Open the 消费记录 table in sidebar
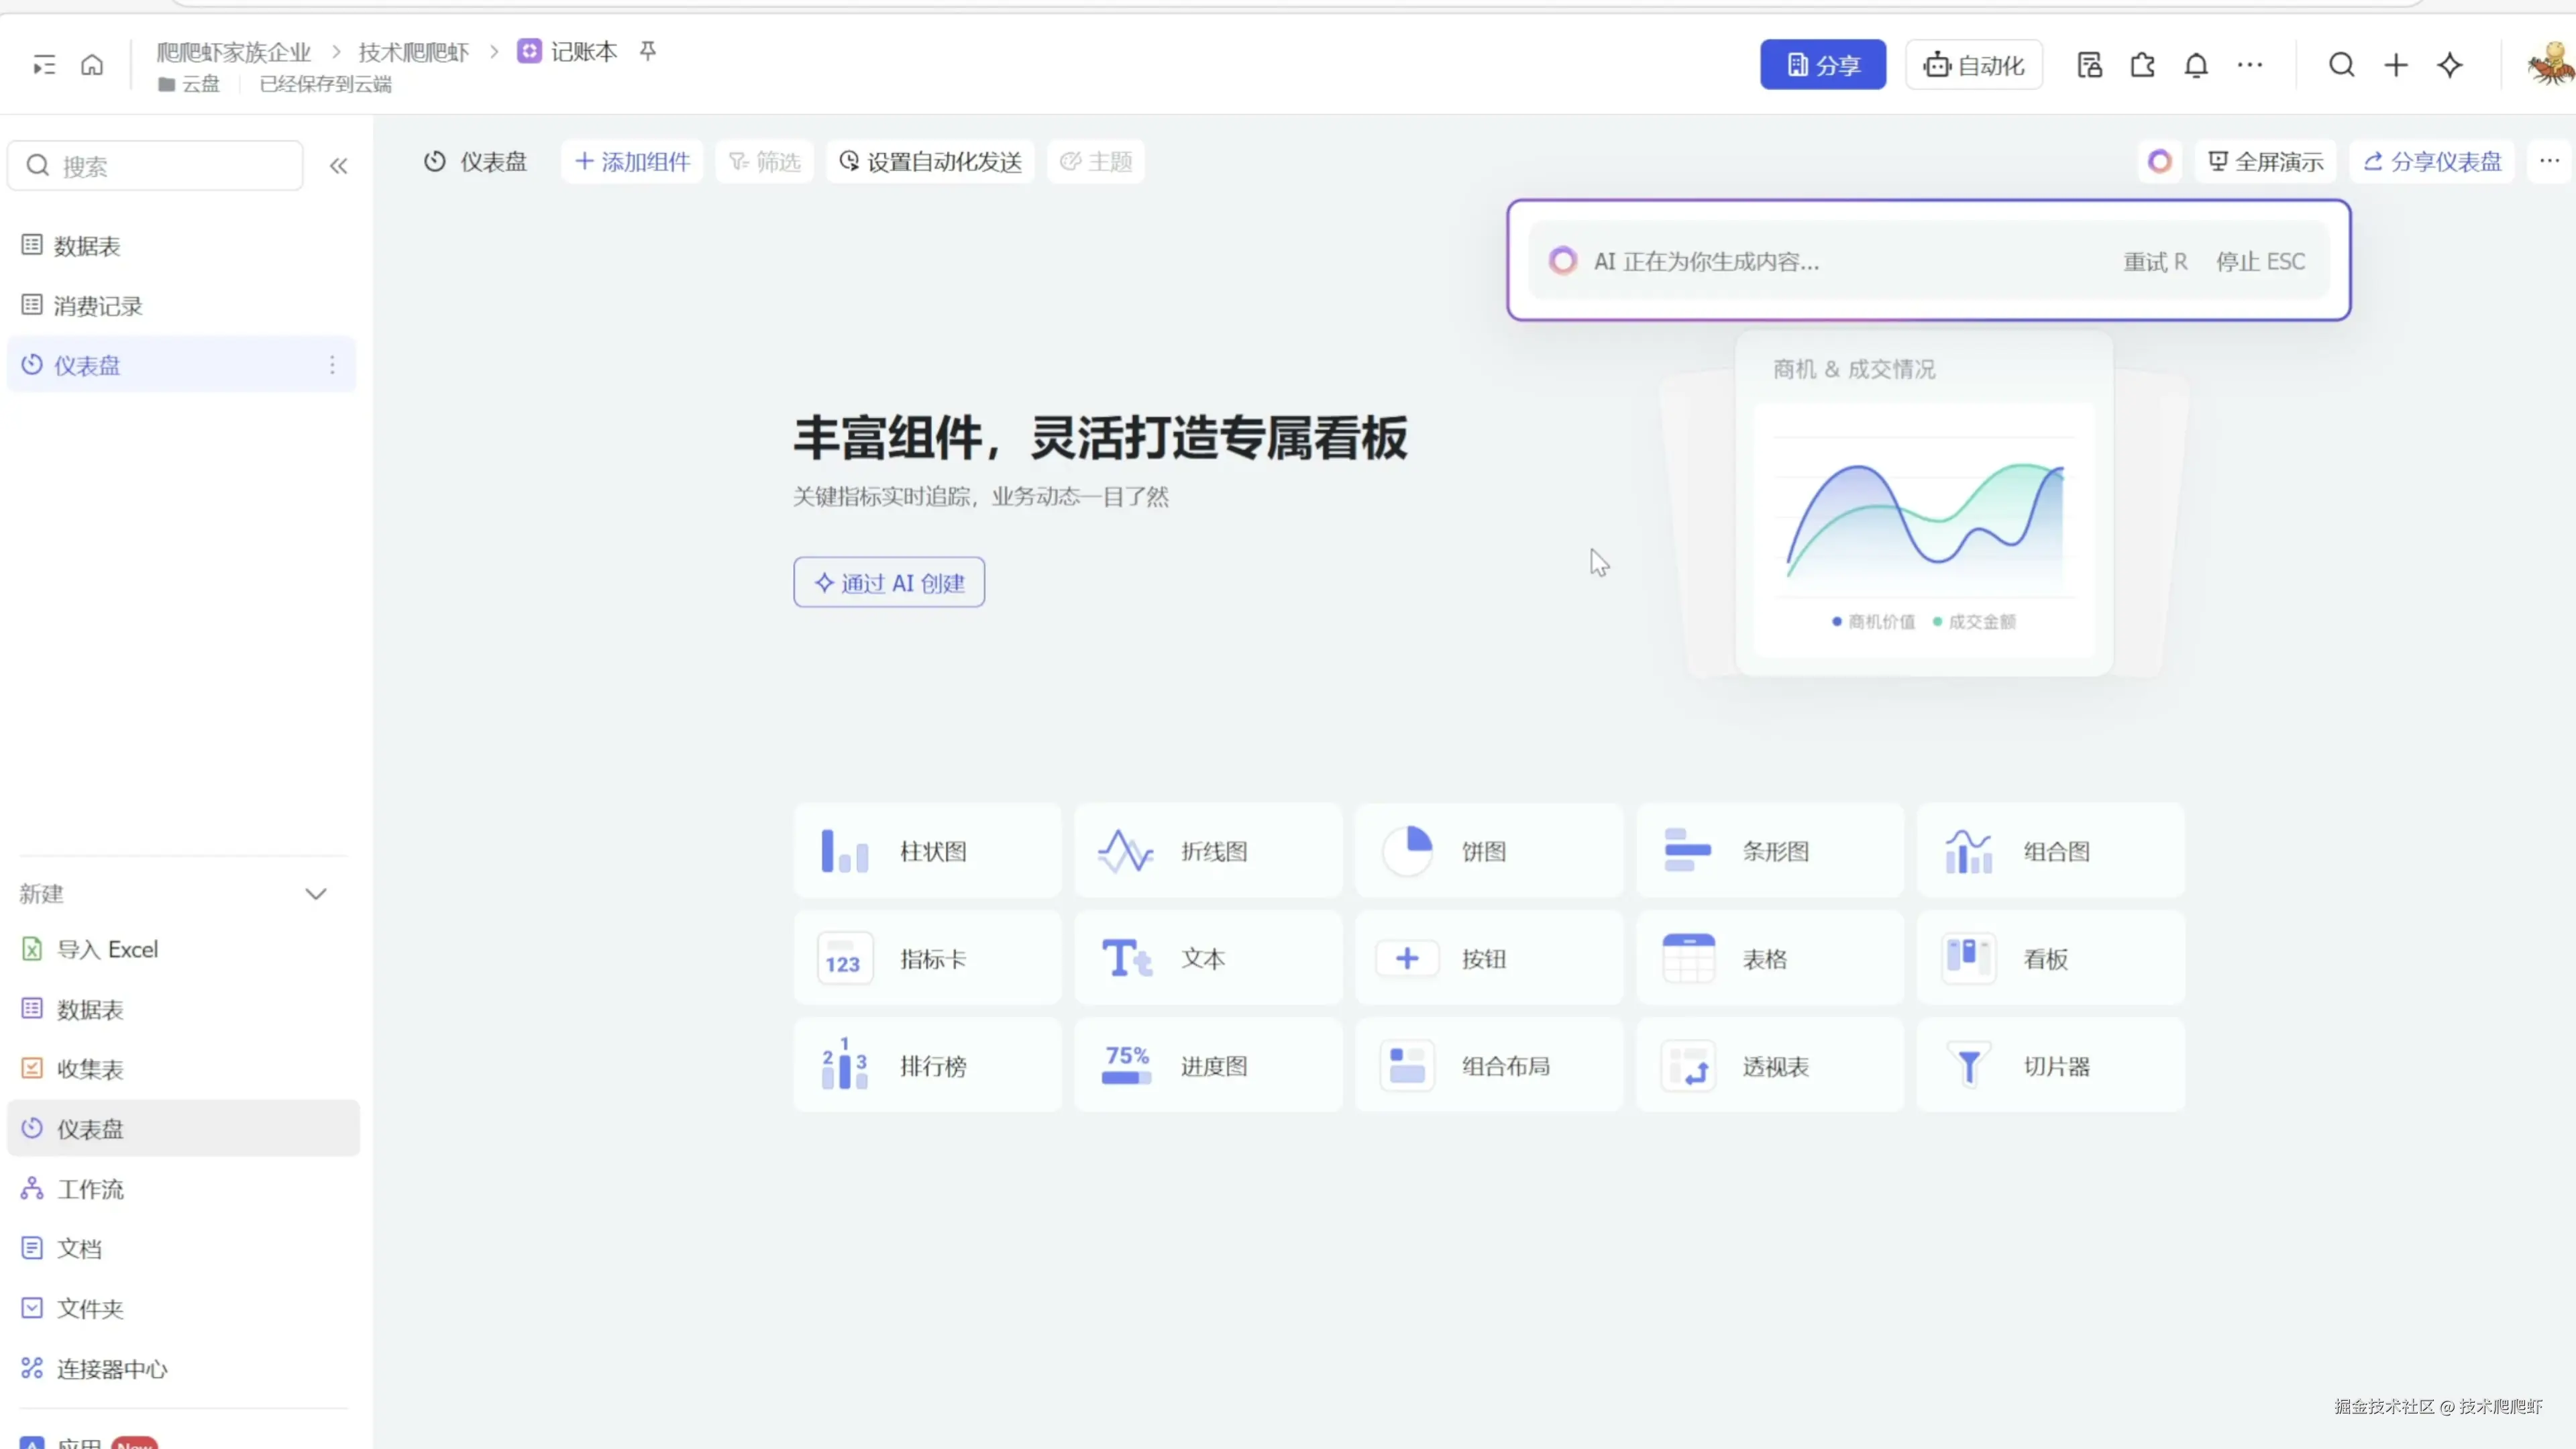This screenshot has width=2576, height=1449. [x=98, y=306]
